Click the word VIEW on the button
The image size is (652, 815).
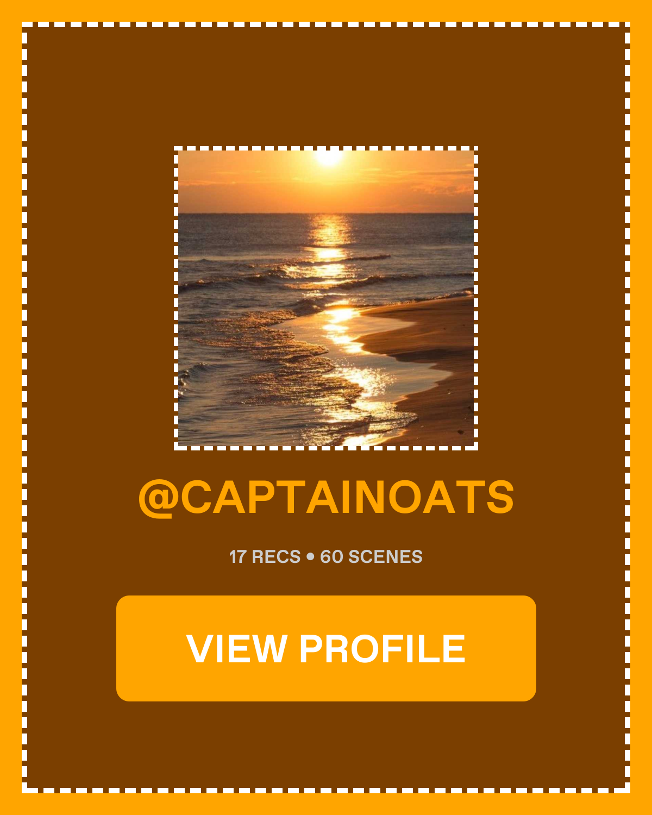237,649
